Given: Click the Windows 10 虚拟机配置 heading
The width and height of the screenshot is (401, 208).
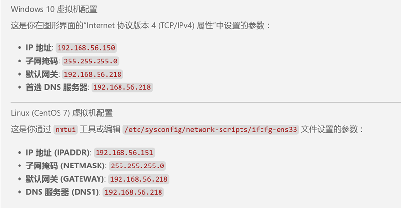Looking at the screenshot, I should (54, 9).
